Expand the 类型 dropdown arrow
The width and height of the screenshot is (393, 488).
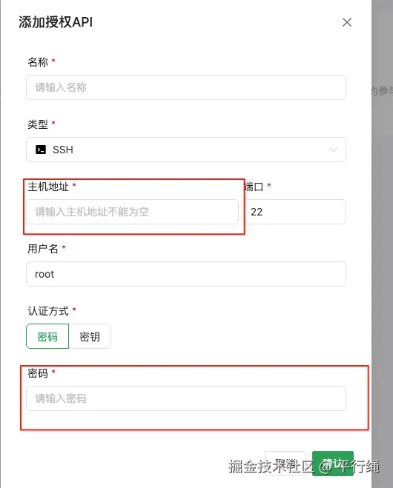(334, 150)
